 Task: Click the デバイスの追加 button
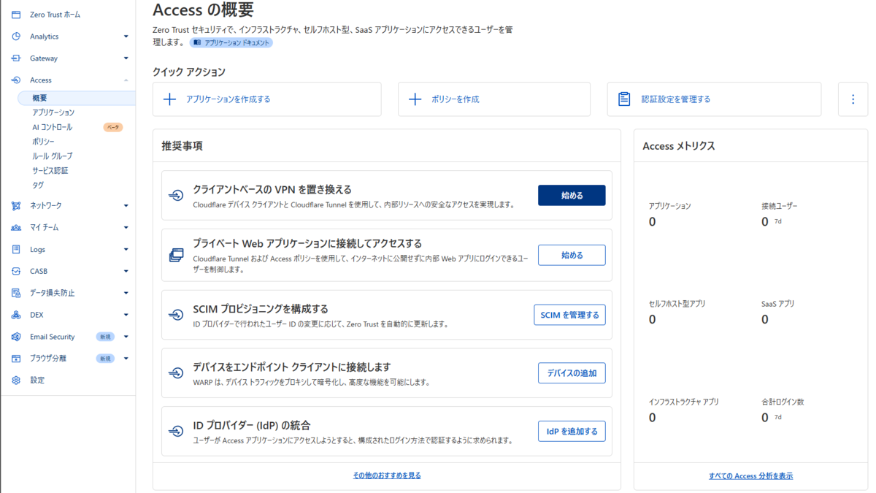572,373
